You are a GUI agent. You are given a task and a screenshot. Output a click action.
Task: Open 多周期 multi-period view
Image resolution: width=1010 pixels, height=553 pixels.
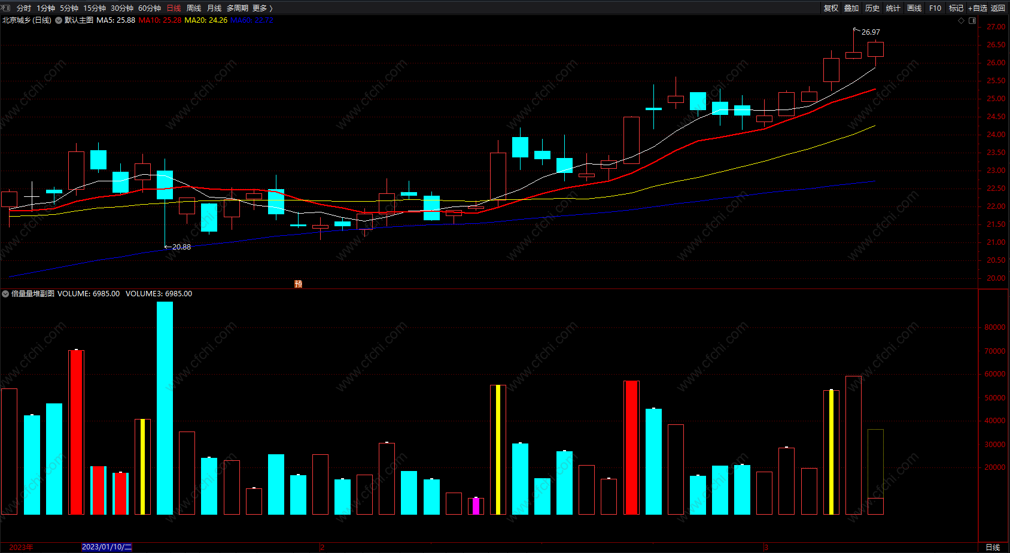coord(238,8)
